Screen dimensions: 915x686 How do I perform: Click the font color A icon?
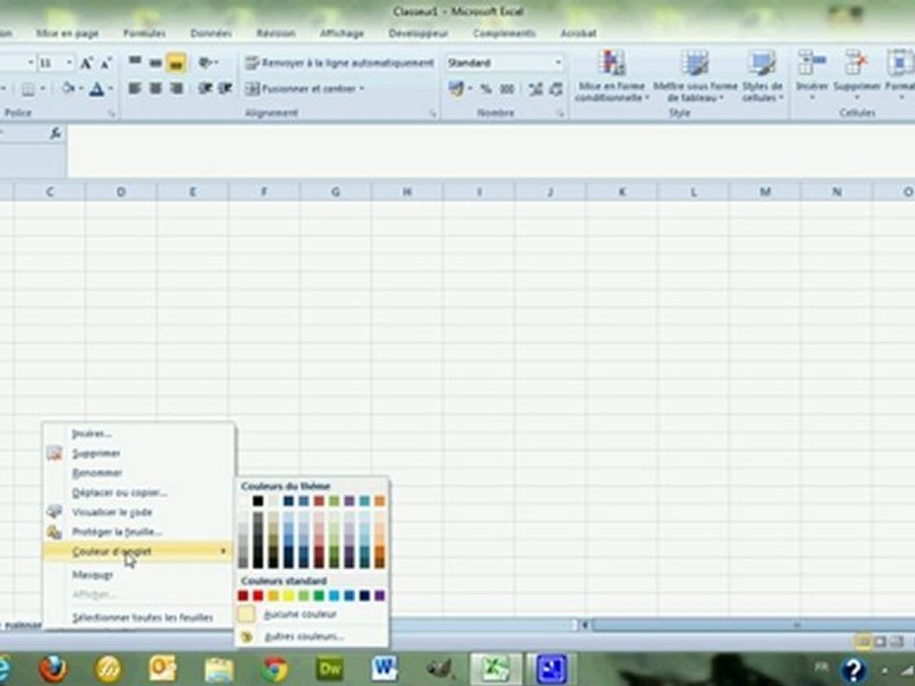[97, 90]
